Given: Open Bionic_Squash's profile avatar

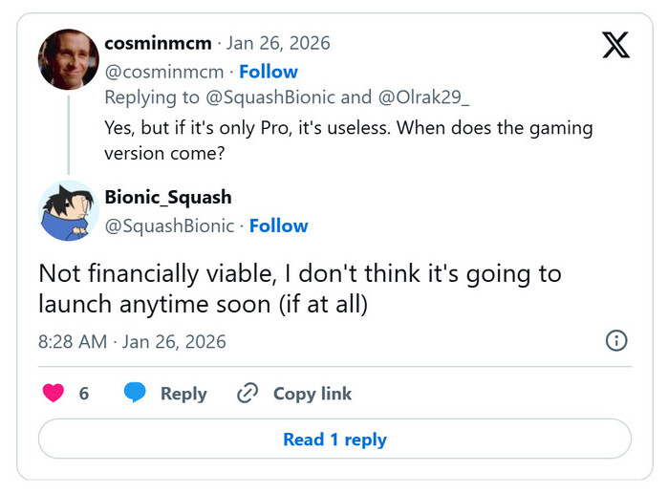Looking at the screenshot, I should [68, 211].
